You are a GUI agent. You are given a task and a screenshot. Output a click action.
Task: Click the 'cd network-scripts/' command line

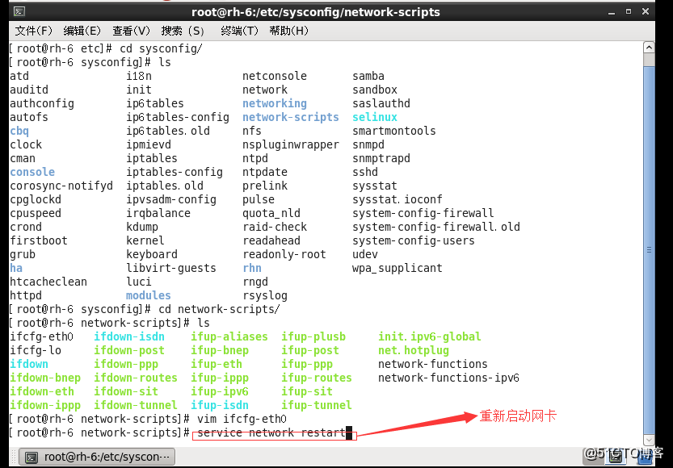coord(219,309)
